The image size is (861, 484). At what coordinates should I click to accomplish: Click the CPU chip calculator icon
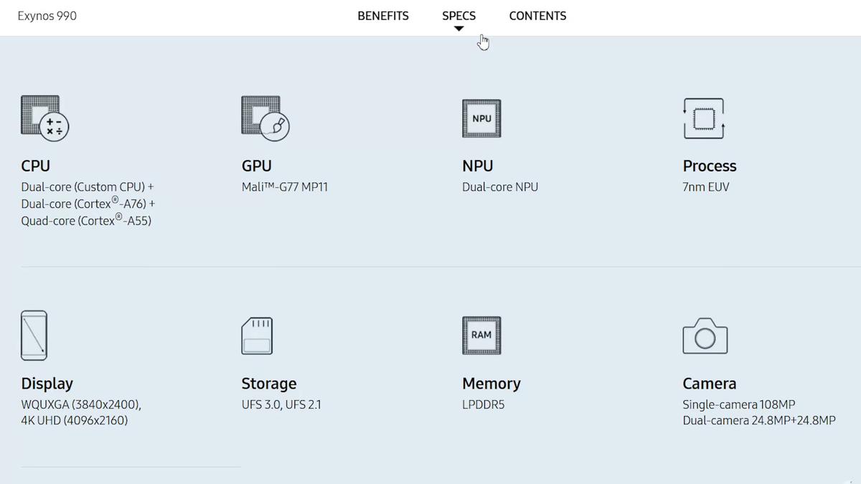pos(44,118)
